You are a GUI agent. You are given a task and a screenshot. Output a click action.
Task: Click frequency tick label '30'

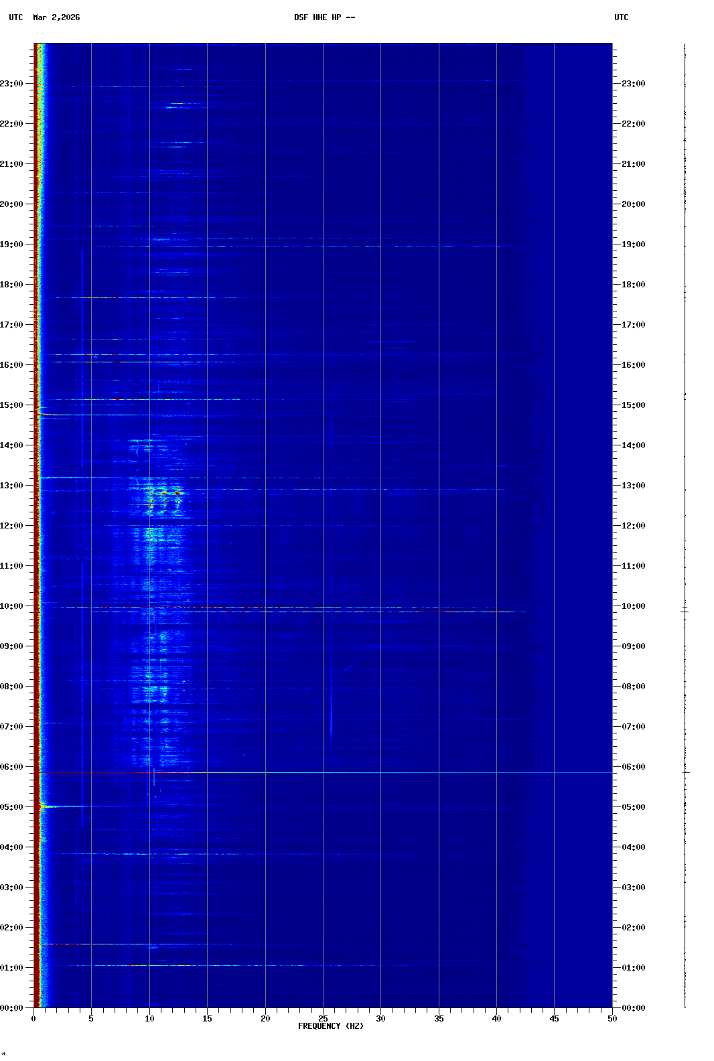380,1019
